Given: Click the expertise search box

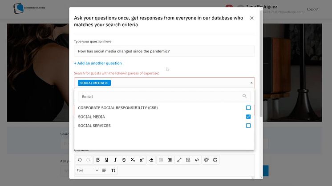Looking at the screenshot, I should pos(160,96).
